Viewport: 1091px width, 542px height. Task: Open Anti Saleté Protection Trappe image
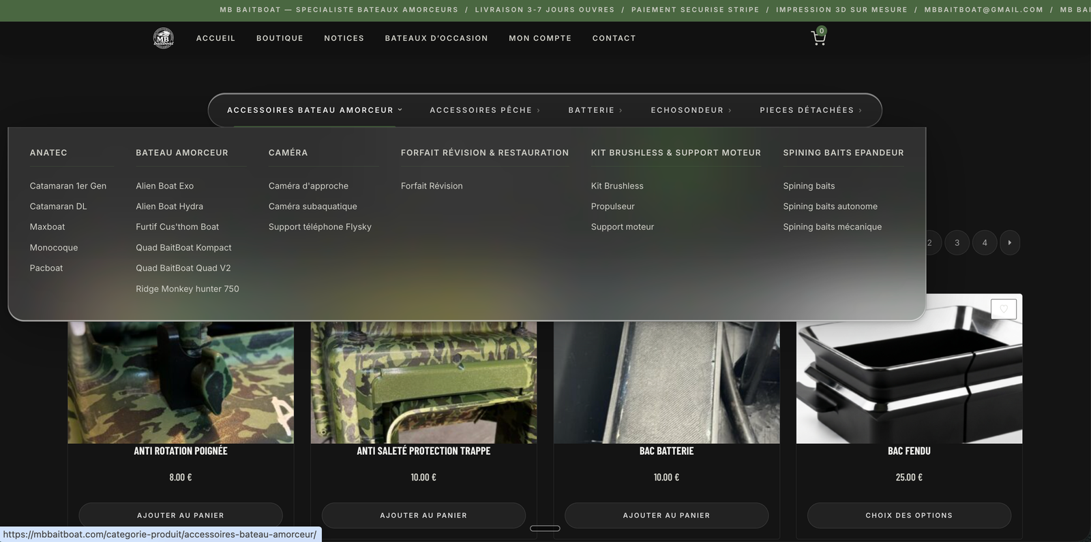click(423, 382)
